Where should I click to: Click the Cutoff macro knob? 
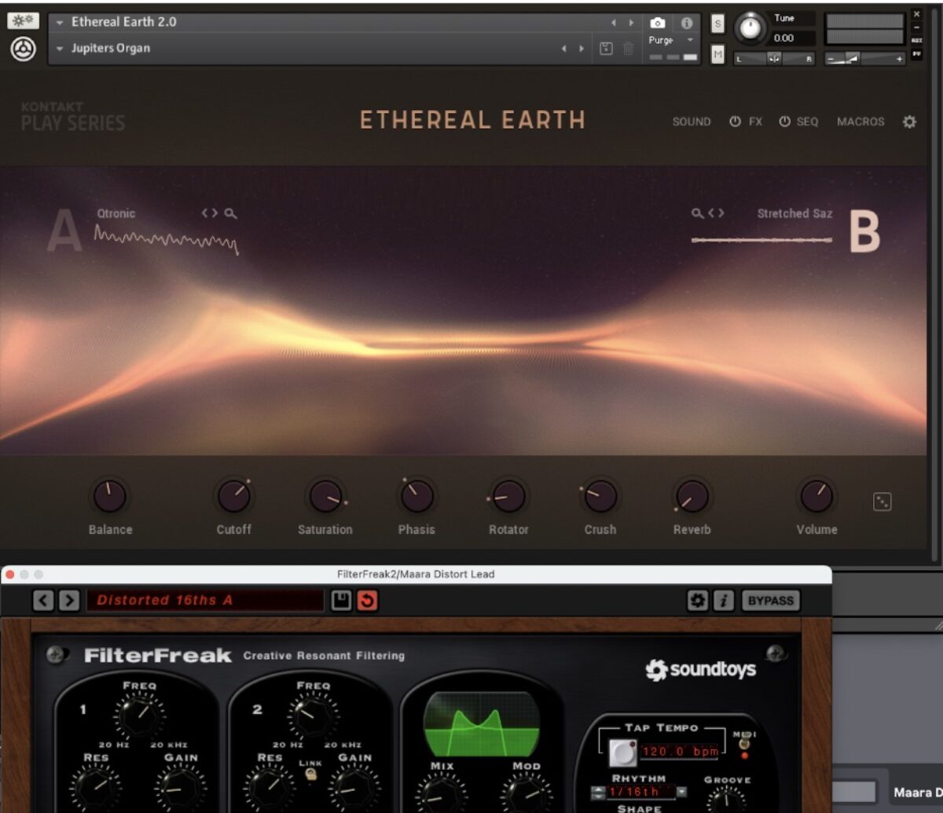click(x=233, y=497)
